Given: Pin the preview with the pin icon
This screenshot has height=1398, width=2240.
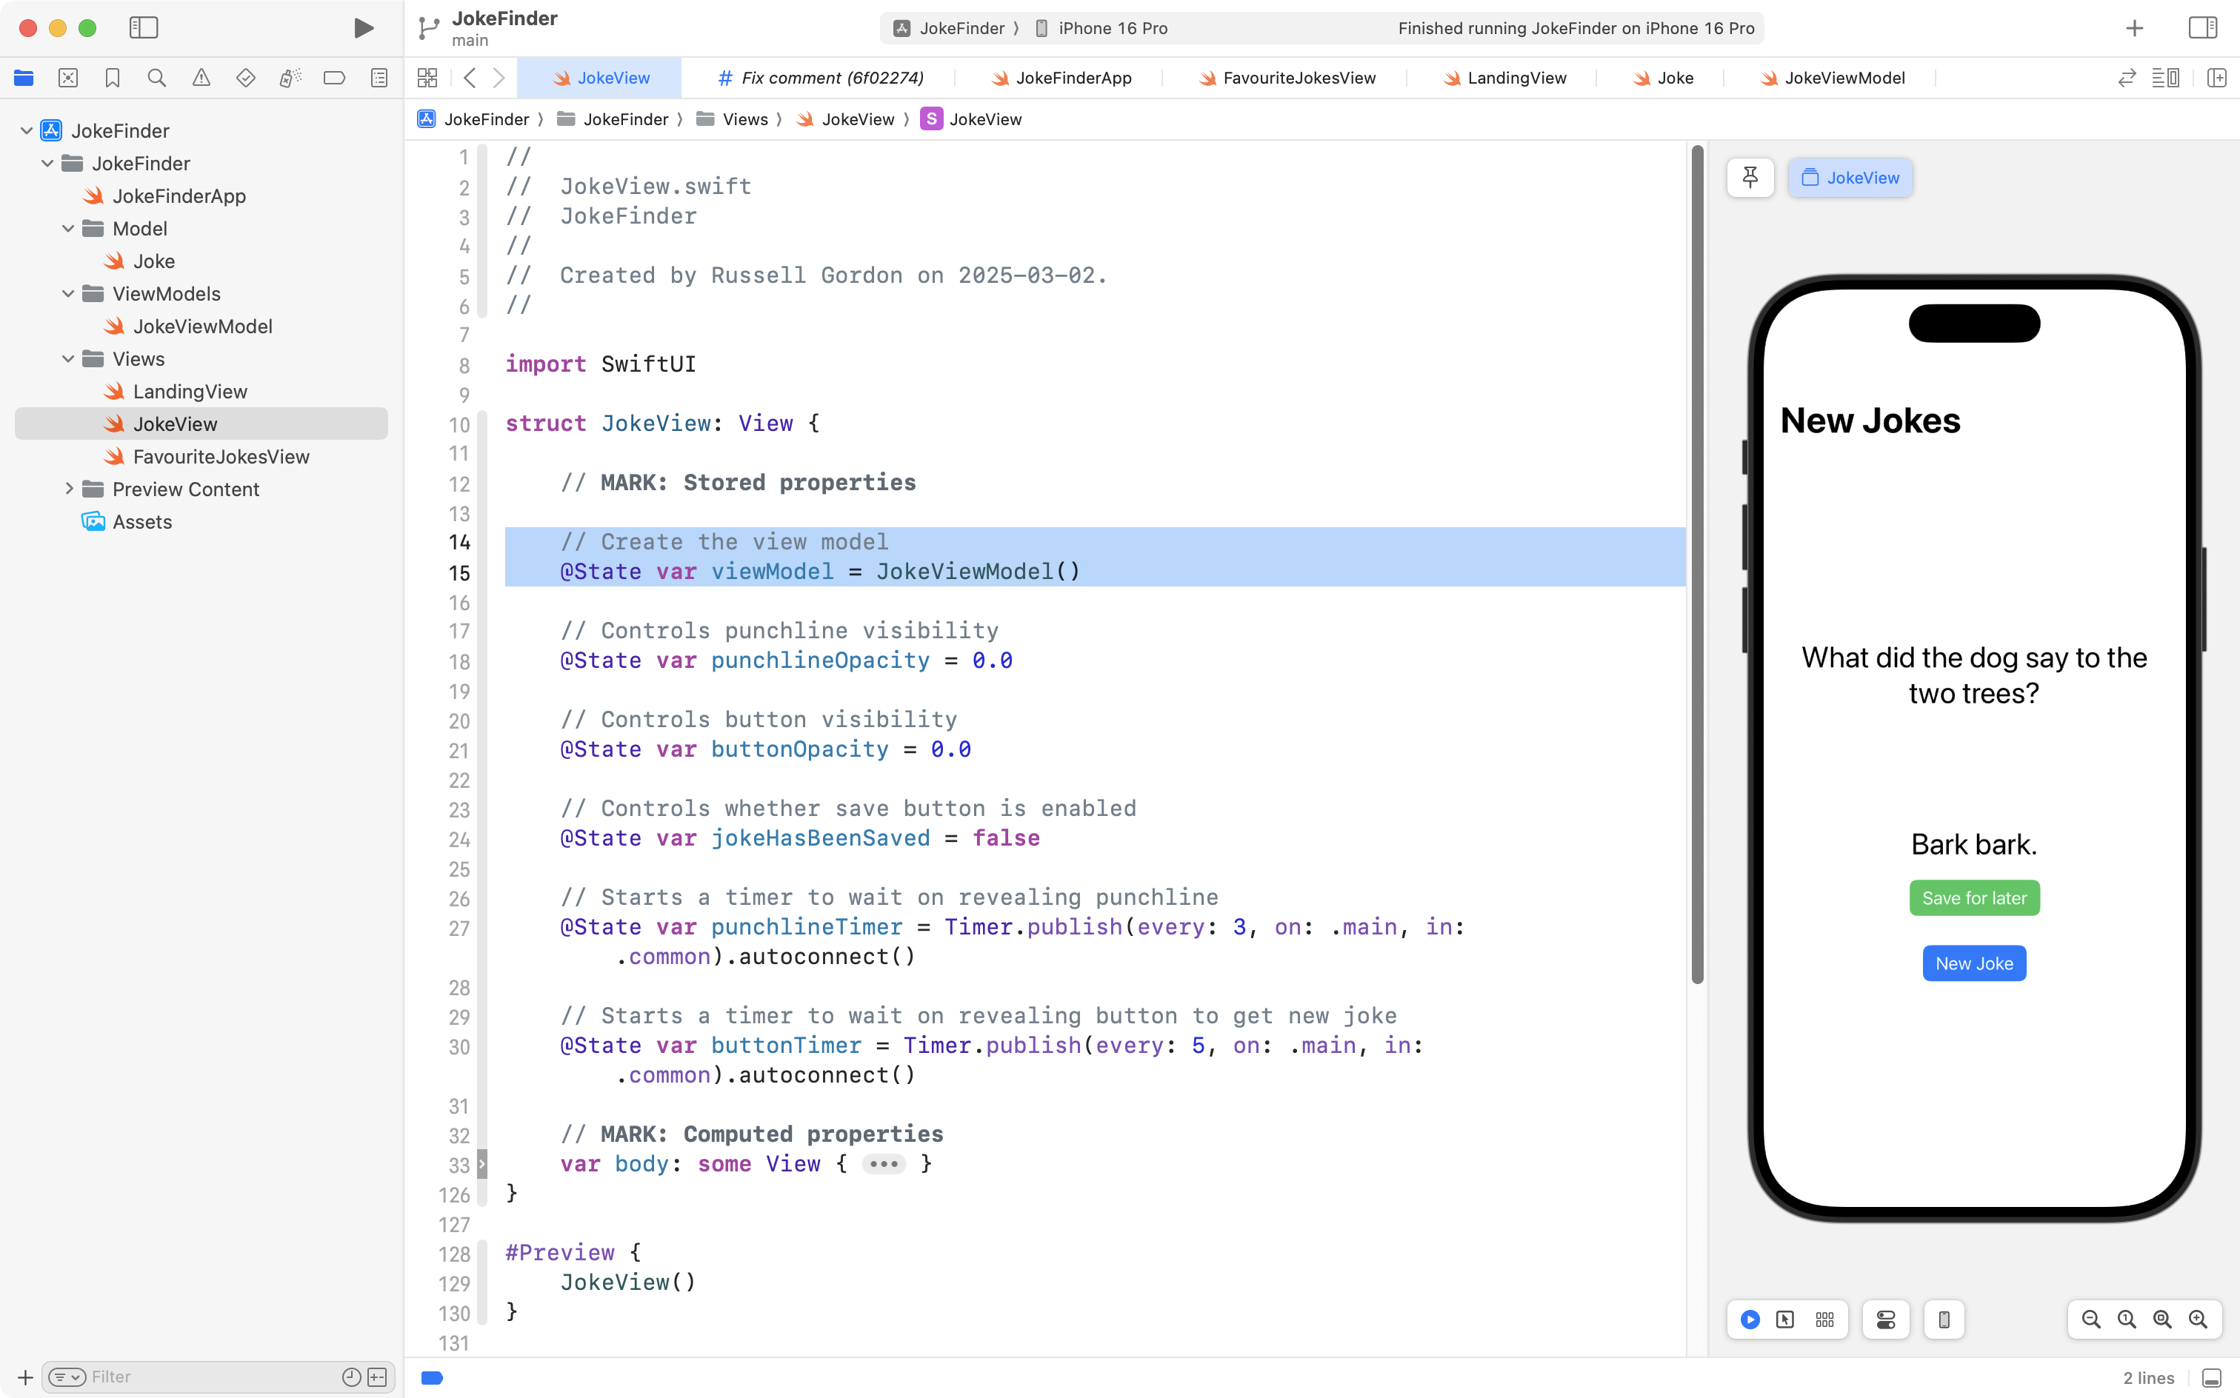Looking at the screenshot, I should click(1750, 178).
